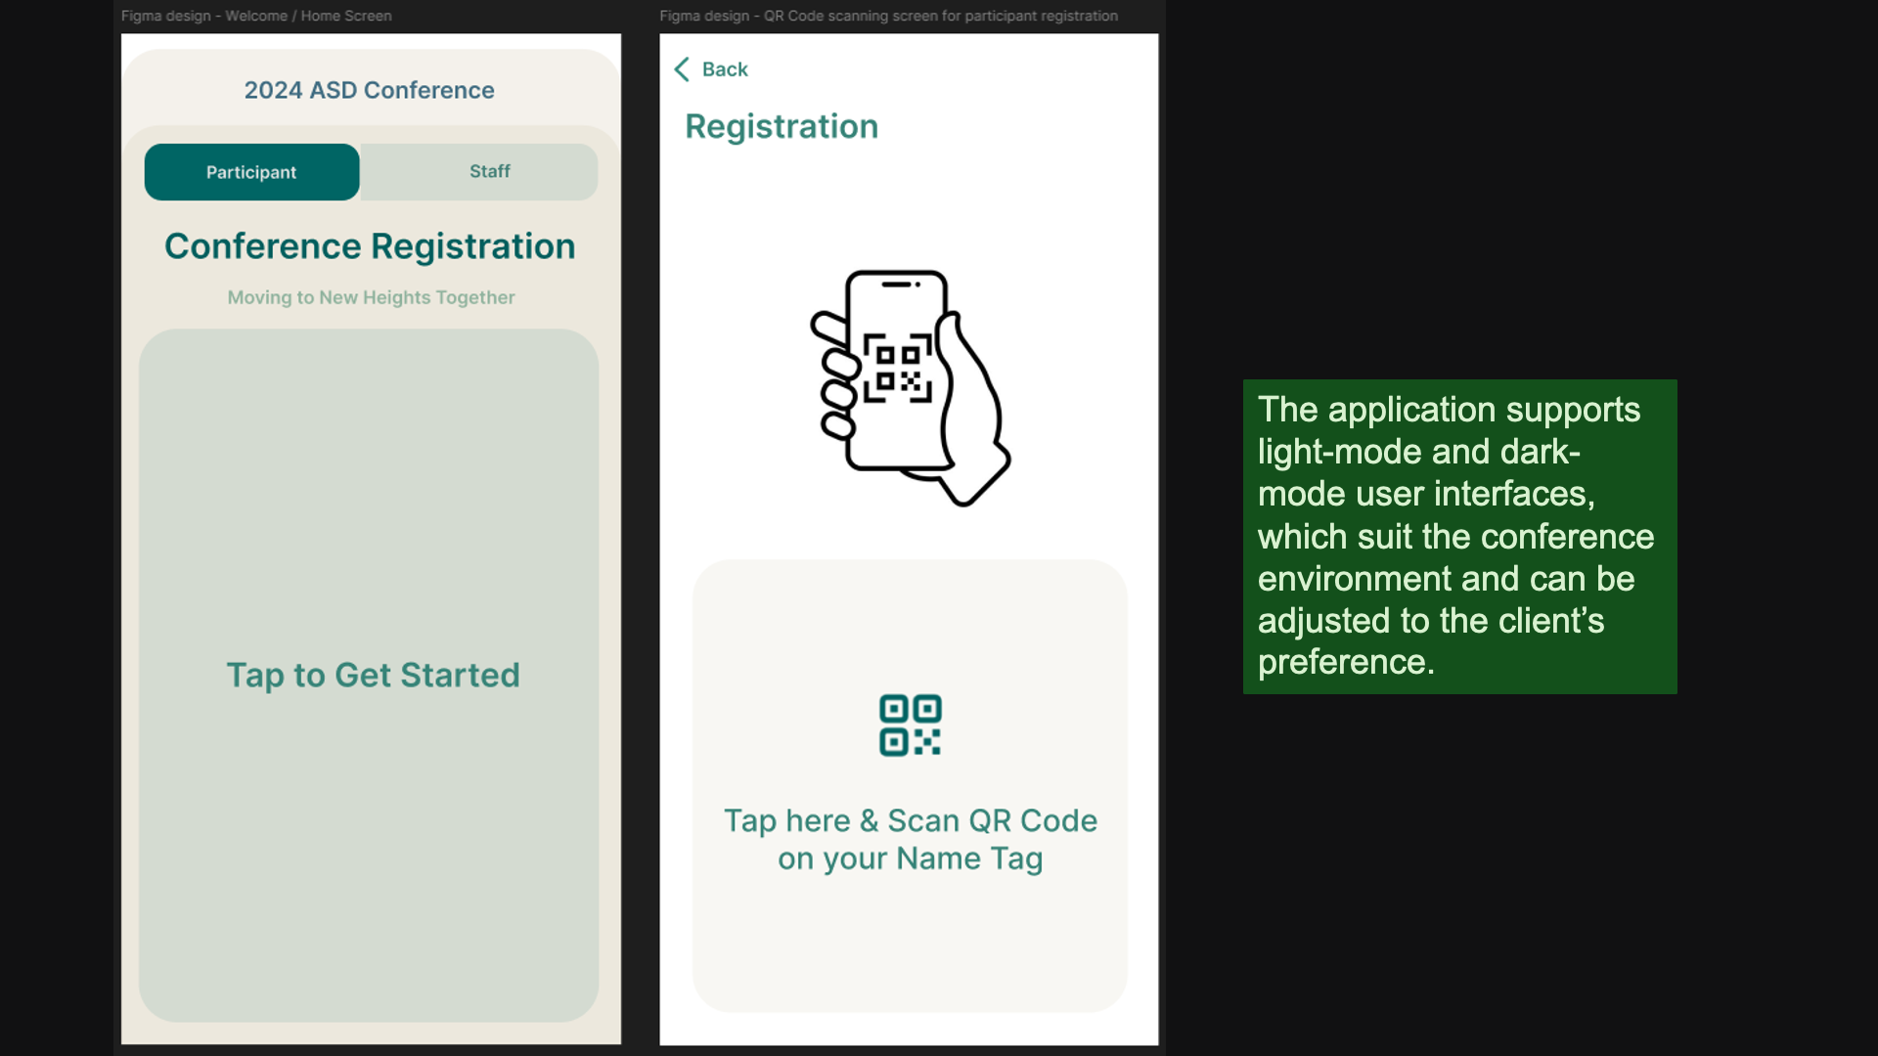Click the 'light-mode and dark-' text line
The width and height of the screenshot is (1878, 1056).
click(x=1418, y=452)
